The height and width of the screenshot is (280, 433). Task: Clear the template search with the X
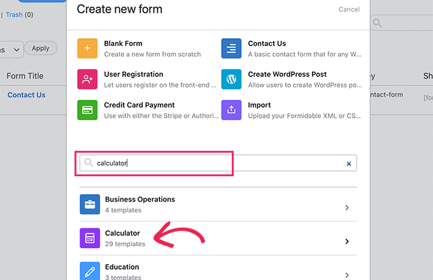348,164
